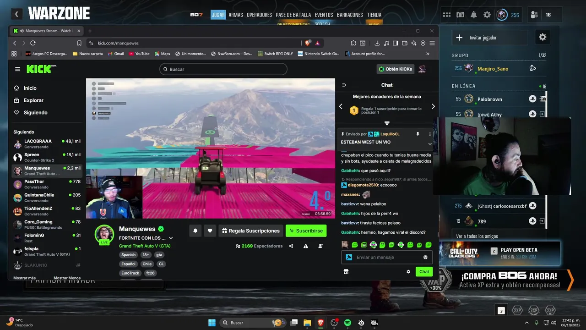The image size is (586, 330).
Task: Click the Enviar un mensaje chat input
Action: 387,258
